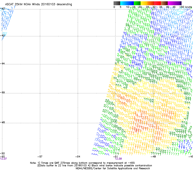The image size is (193, 170).
Task: Click the longitude label "-51" on bottom axis
Action: [x=116, y=157]
